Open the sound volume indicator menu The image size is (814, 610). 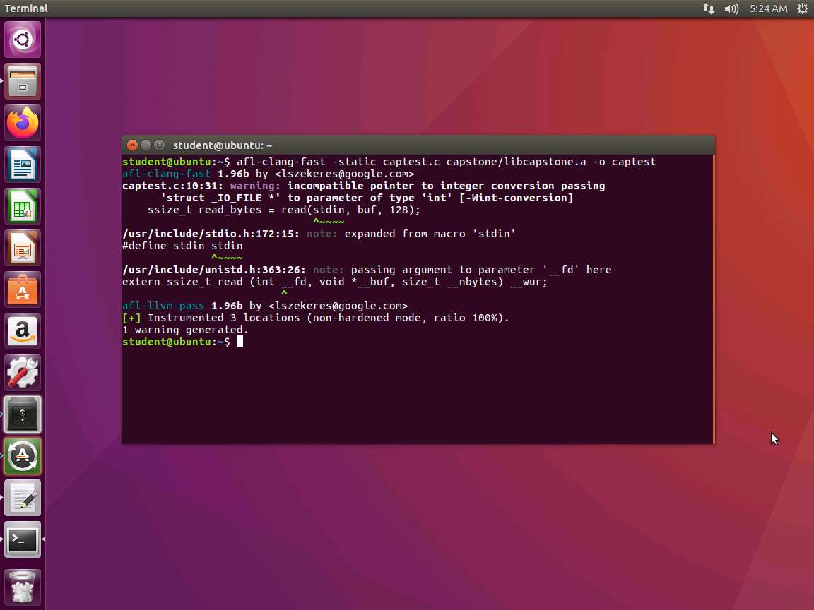[731, 8]
